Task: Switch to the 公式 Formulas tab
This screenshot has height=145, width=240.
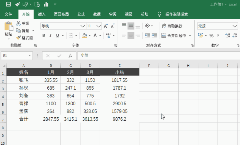Action: click(81, 14)
